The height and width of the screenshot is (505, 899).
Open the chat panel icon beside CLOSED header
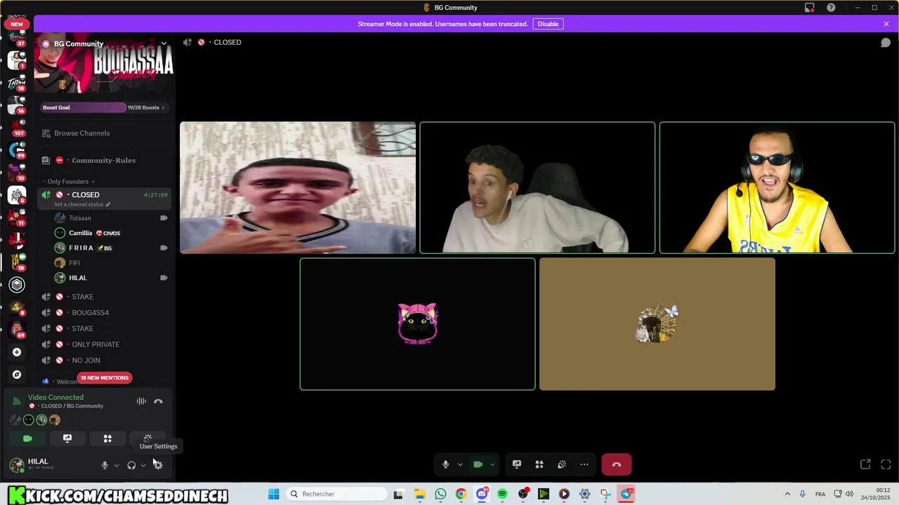click(886, 43)
